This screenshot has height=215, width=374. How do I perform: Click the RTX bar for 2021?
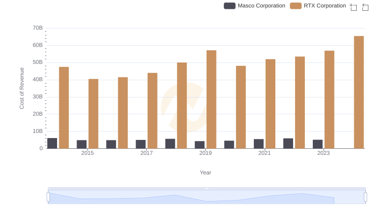tap(271, 104)
